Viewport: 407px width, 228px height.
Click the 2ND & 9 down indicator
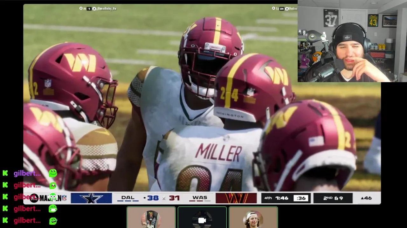click(333, 198)
